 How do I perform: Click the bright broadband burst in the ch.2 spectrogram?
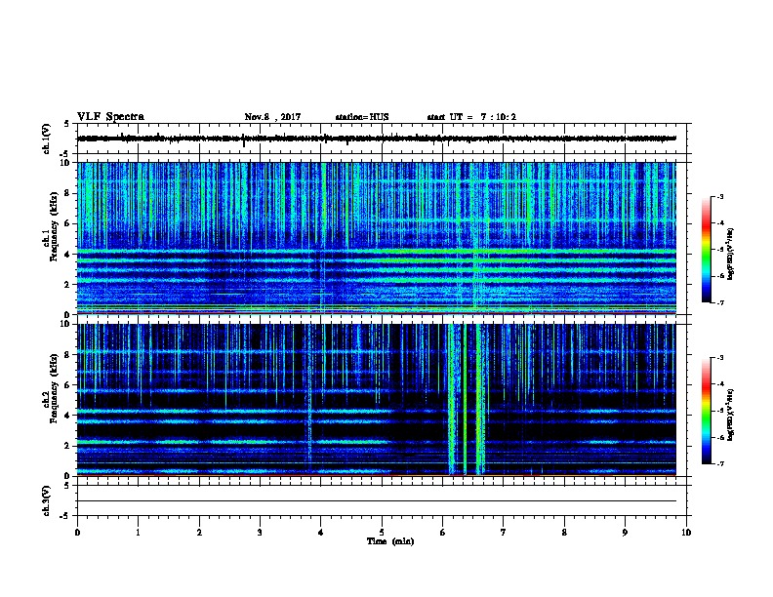(467, 399)
